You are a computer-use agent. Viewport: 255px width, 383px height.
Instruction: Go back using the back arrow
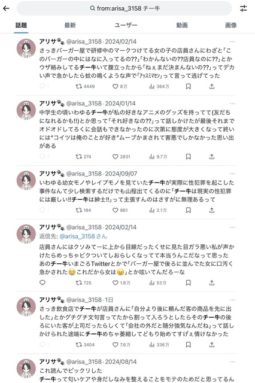coord(6,8)
